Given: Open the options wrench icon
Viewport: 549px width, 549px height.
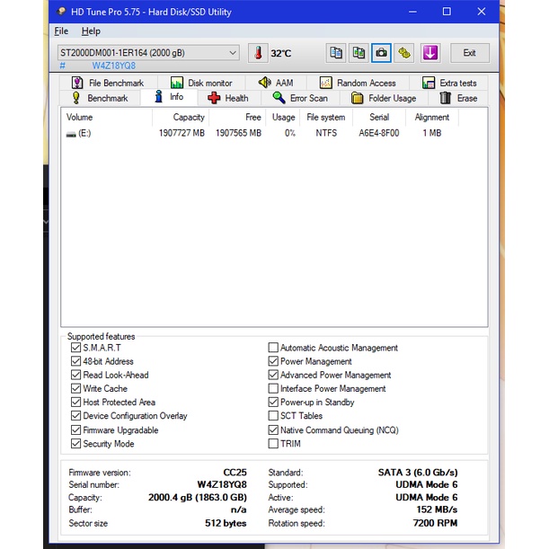Looking at the screenshot, I should [405, 53].
